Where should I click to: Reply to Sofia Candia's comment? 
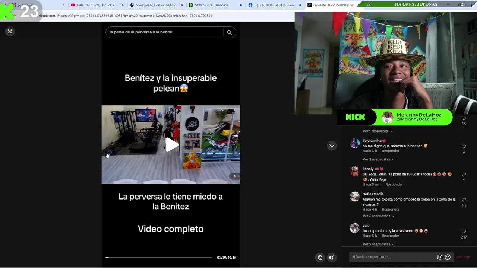tap(391, 210)
